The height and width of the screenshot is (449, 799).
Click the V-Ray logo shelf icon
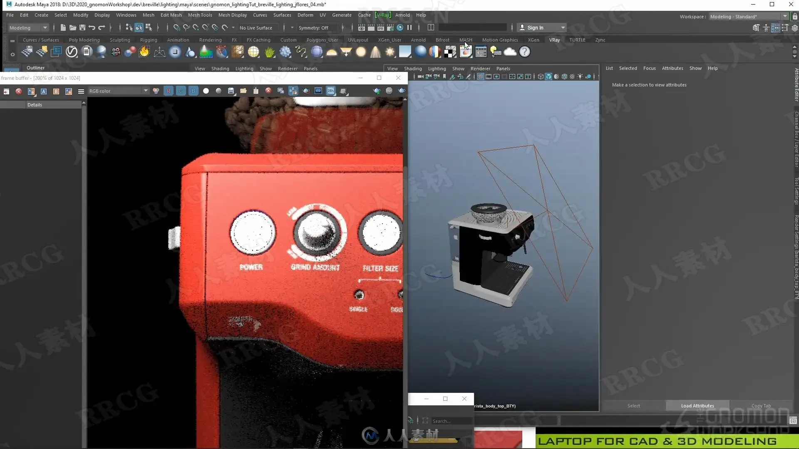[72, 52]
